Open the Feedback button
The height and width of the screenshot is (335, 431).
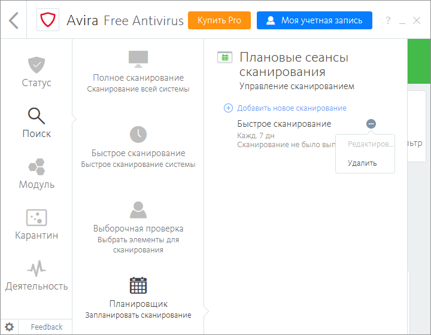point(47,327)
